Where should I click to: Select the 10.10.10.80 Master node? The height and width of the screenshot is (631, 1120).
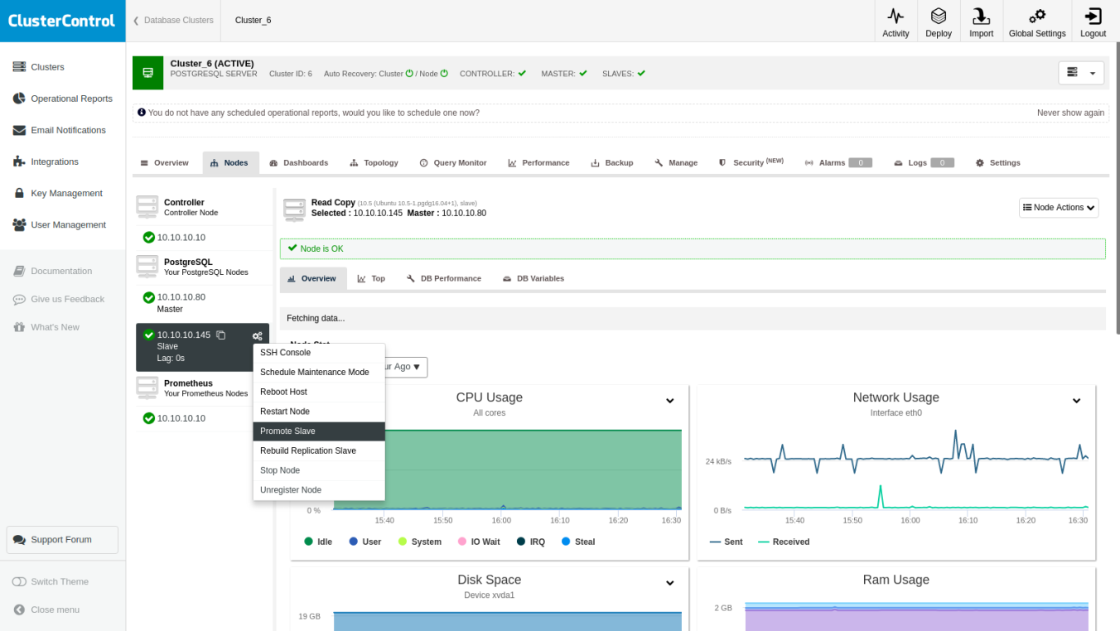pyautogui.click(x=181, y=297)
